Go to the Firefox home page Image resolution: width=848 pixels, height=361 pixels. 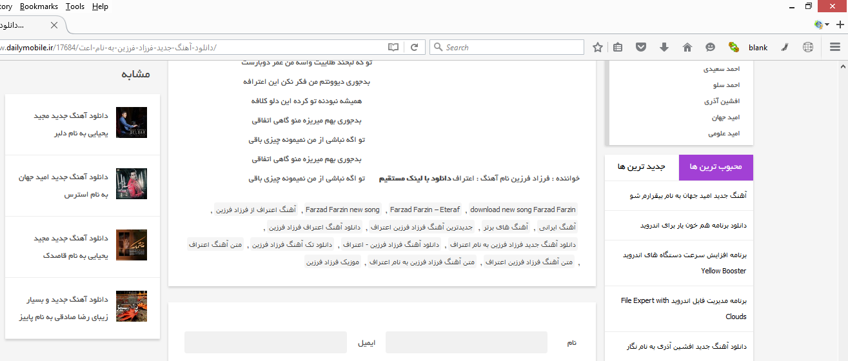pyautogui.click(x=687, y=47)
